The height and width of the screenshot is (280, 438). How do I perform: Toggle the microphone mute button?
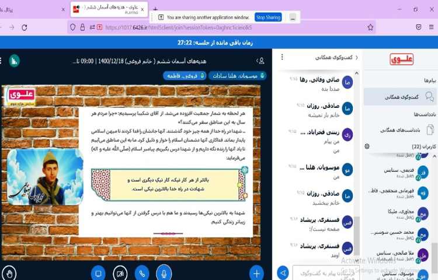tap(164, 274)
